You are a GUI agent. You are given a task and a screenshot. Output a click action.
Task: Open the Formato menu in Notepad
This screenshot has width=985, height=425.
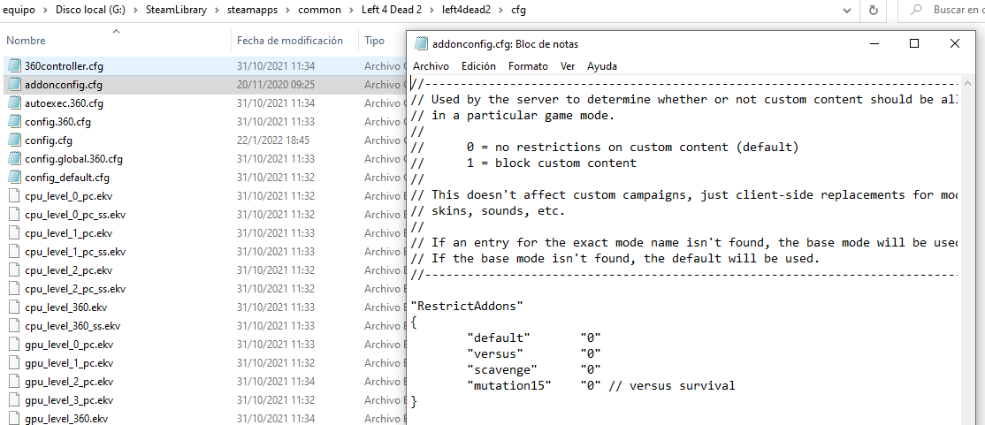coord(528,66)
